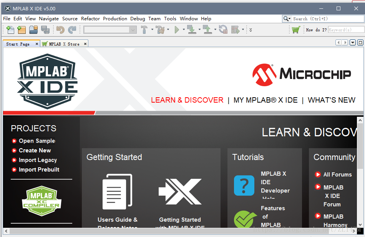
Task: Open the File menu
Action: [x=7, y=18]
